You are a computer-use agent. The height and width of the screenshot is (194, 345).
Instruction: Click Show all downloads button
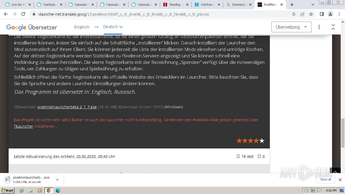(325, 179)
